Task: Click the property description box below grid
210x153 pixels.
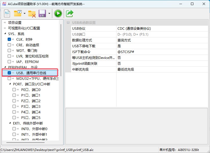Action: [x=136, y=126]
